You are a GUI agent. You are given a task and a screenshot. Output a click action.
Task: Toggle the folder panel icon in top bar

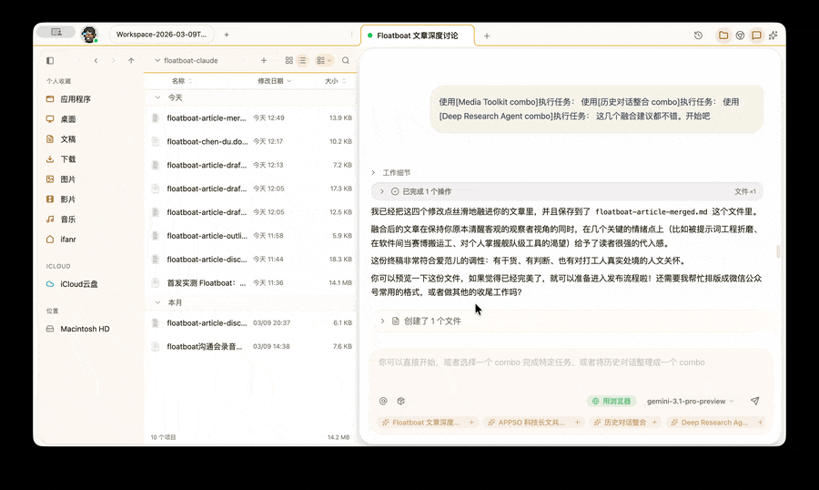click(723, 36)
